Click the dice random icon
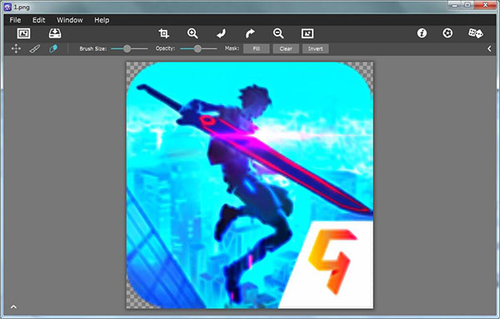This screenshot has width=500, height=319. [476, 33]
